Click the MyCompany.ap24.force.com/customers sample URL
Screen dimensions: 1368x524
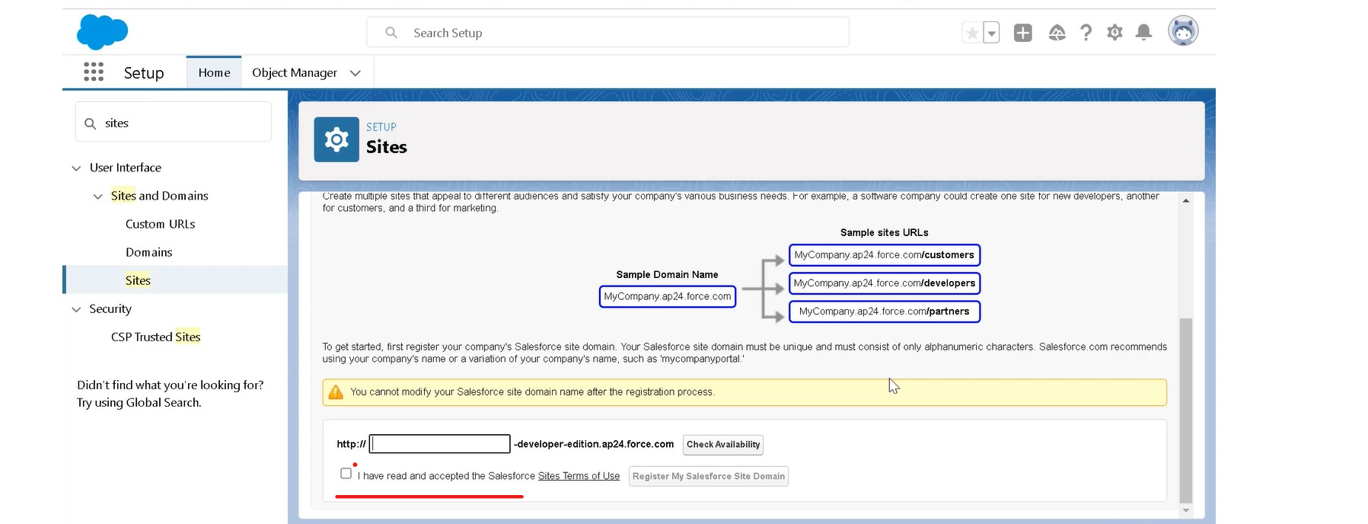885,255
